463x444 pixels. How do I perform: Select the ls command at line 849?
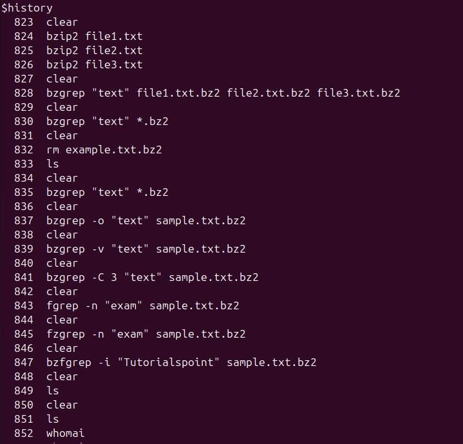(x=52, y=391)
